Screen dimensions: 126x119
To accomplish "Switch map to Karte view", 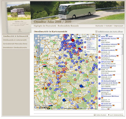I will point(76,36).
